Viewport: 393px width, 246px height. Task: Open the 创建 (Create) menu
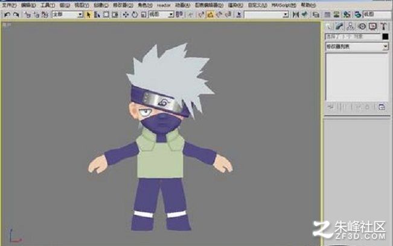tap(101, 5)
